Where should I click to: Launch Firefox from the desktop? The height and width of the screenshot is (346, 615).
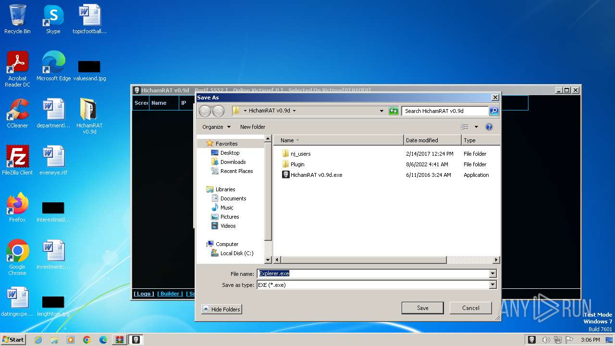pyautogui.click(x=17, y=208)
